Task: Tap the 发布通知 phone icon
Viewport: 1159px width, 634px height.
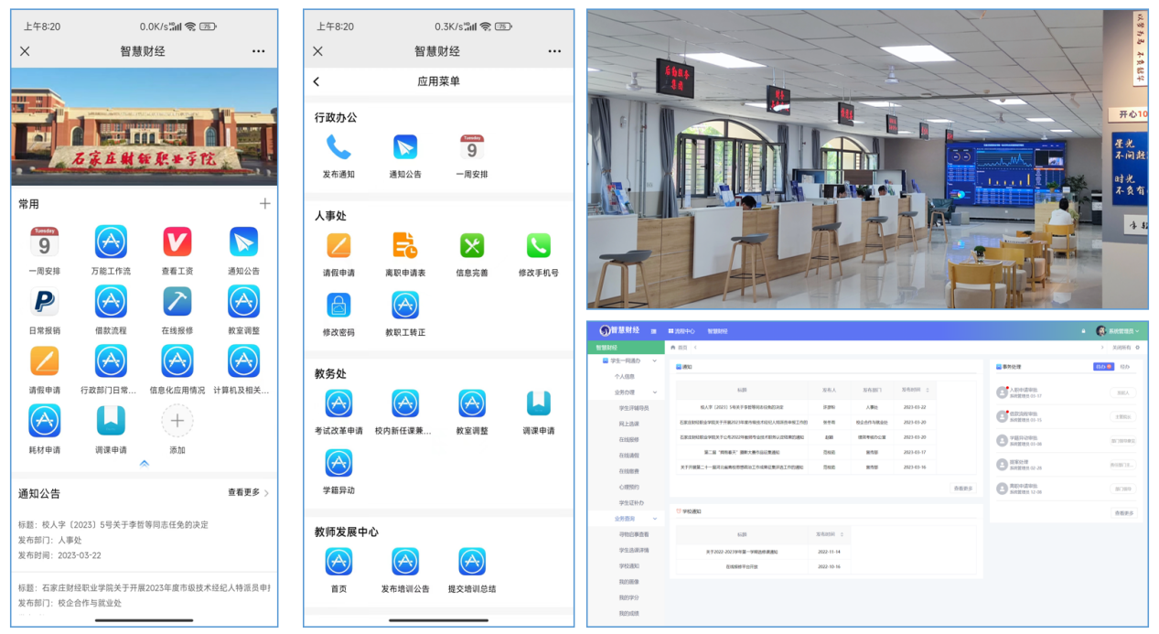Action: click(338, 147)
